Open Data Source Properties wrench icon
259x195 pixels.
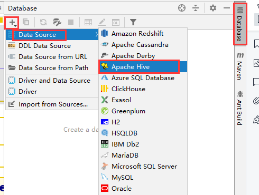point(57,22)
